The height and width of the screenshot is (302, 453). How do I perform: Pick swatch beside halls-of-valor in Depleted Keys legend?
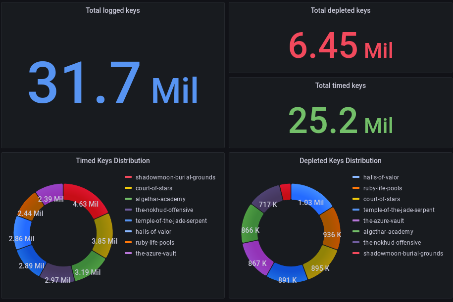click(356, 177)
